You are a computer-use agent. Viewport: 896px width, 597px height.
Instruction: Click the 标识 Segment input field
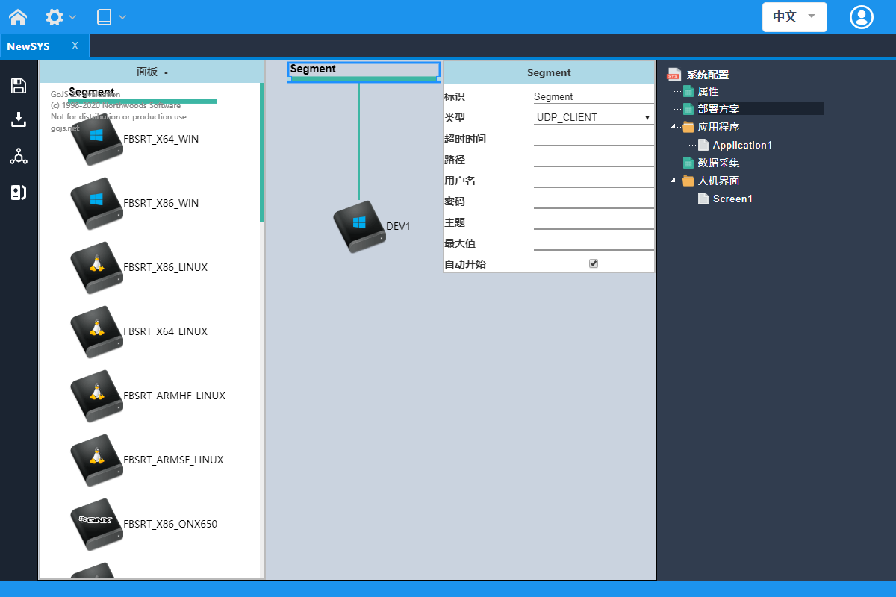(x=594, y=96)
